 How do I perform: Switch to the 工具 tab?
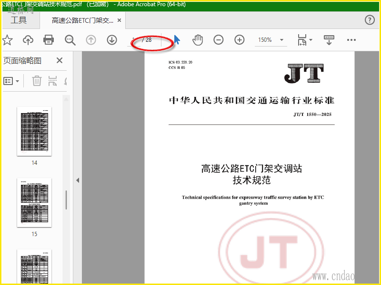click(x=19, y=20)
